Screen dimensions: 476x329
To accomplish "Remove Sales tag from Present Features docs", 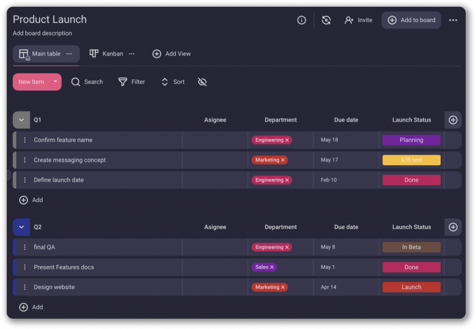I will click(272, 267).
